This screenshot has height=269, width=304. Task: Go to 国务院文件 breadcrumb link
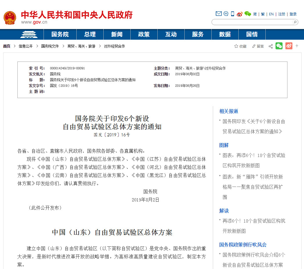pyautogui.click(x=50, y=46)
